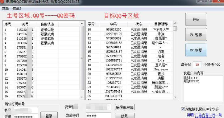
Task: Select target QQ 976369533
Action: point(114,74)
